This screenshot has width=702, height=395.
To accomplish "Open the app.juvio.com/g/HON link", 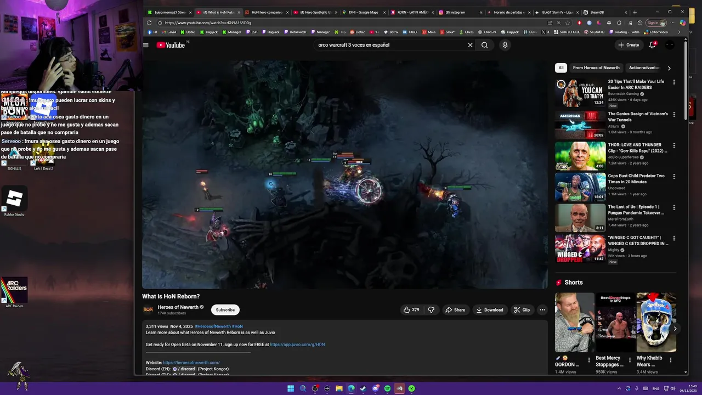I will coord(297,345).
